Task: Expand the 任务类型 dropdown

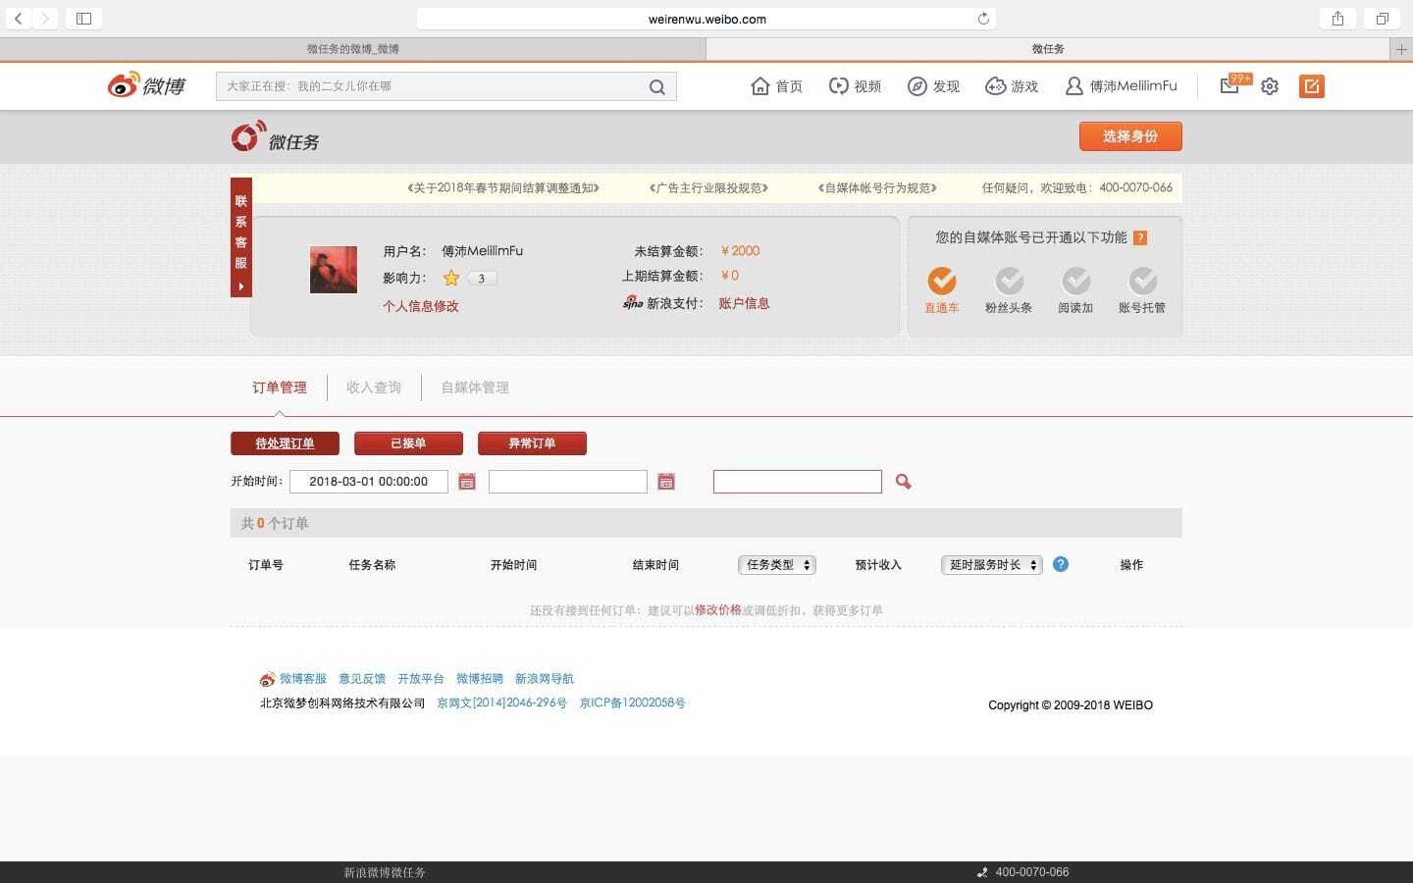Action: 777,565
